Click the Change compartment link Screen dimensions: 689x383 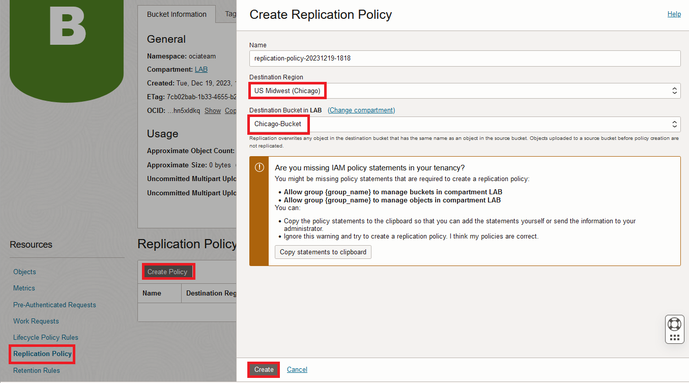[361, 110]
